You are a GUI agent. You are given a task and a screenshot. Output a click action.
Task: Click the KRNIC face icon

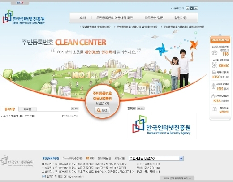215,65
